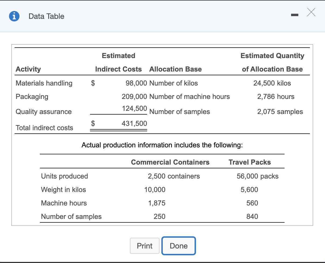This screenshot has height=263, width=325.
Task: Select the 431,500 total cost value
Action: 134,123
